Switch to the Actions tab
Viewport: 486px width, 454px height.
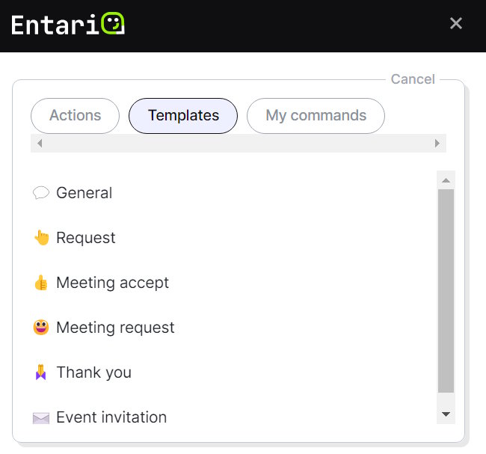click(x=75, y=116)
